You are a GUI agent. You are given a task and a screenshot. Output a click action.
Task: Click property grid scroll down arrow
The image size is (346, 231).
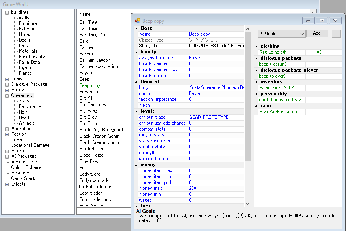(x=247, y=204)
